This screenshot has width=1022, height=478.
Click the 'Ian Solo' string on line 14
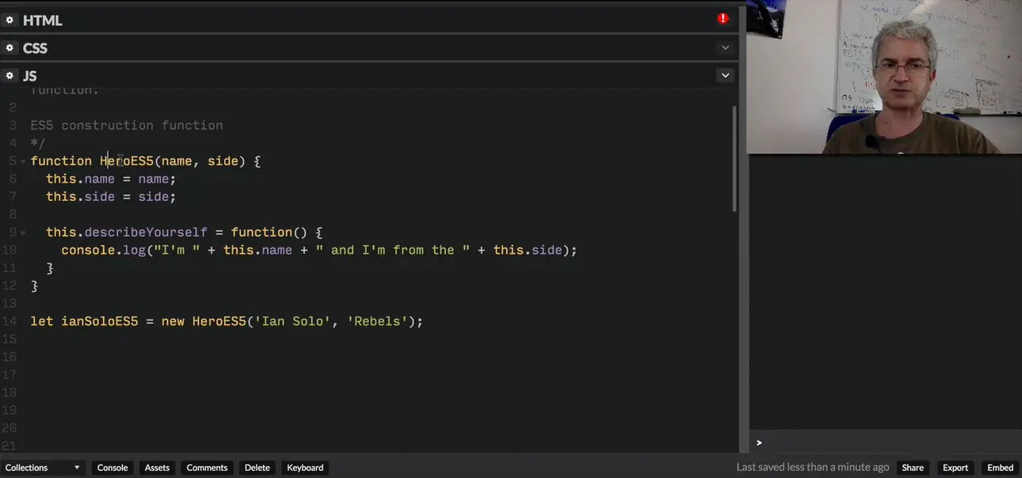tap(292, 321)
